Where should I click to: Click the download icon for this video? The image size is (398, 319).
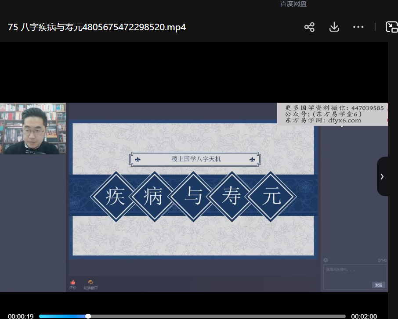point(334,27)
